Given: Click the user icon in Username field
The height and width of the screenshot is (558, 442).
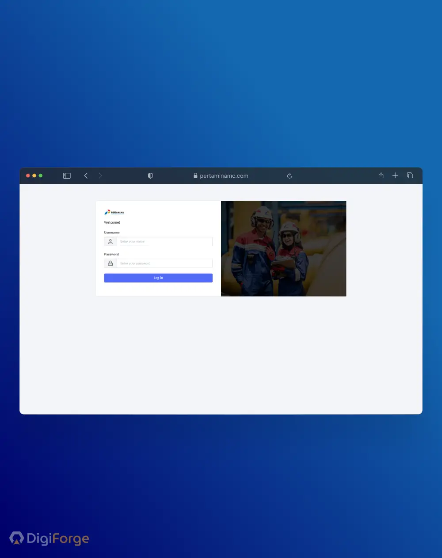Looking at the screenshot, I should pos(110,241).
